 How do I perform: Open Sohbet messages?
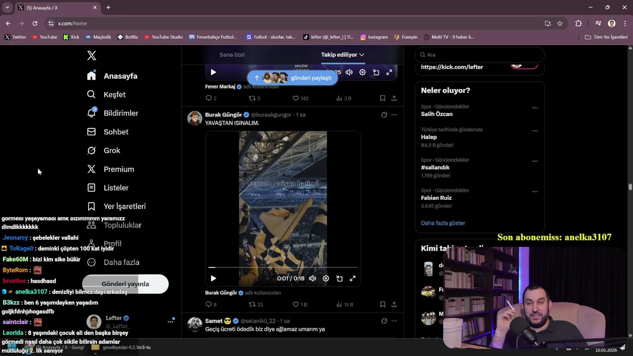click(x=108, y=132)
